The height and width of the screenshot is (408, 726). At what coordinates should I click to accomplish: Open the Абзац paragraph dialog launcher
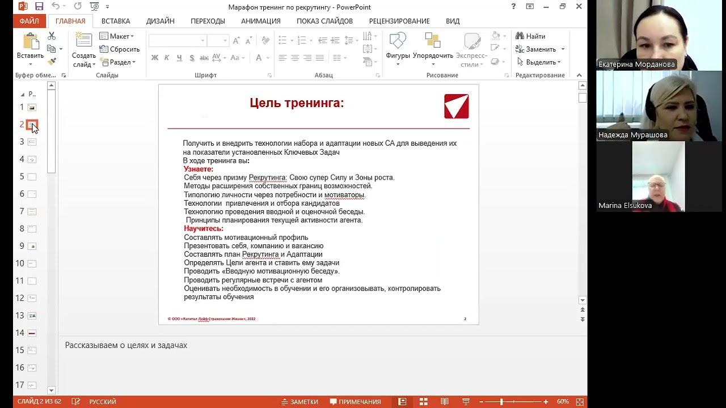378,75
